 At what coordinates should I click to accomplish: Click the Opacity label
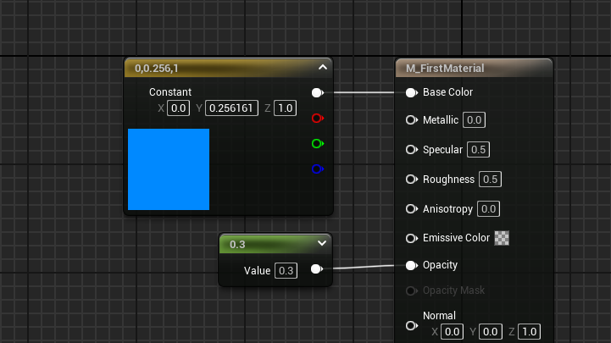coord(440,265)
